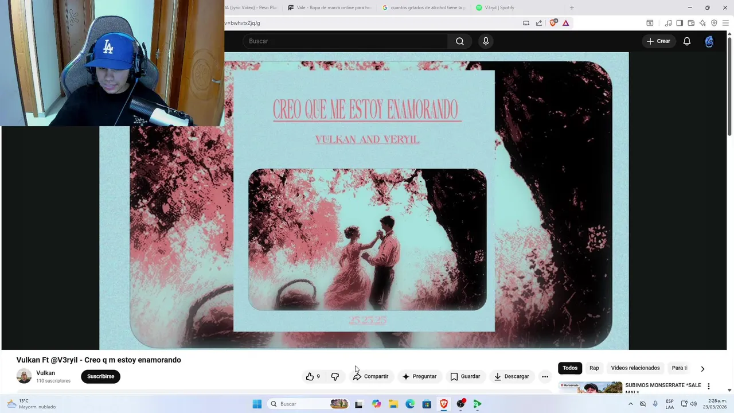The height and width of the screenshot is (413, 734).
Task: Click the Preguntar button
Action: pyautogui.click(x=419, y=376)
